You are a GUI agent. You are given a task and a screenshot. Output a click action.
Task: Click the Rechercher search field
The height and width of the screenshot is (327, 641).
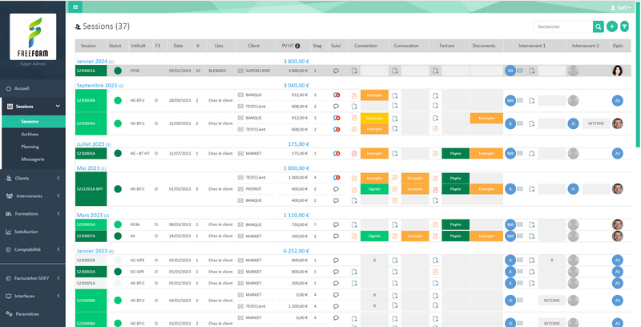pos(562,26)
